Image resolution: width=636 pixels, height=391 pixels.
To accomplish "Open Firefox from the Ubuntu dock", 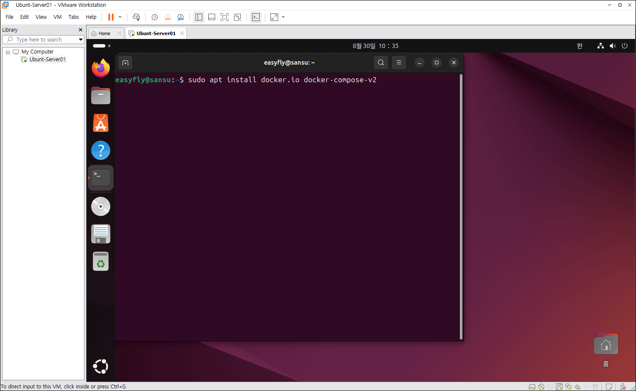I will point(101,68).
